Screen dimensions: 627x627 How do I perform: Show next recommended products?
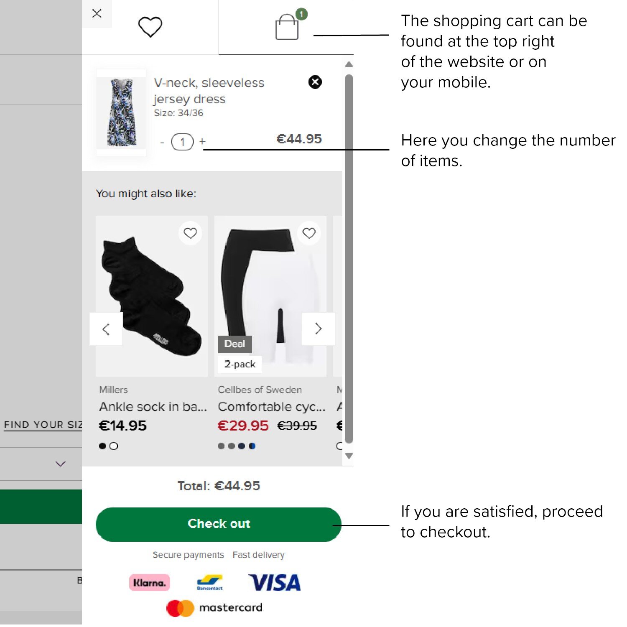(319, 329)
